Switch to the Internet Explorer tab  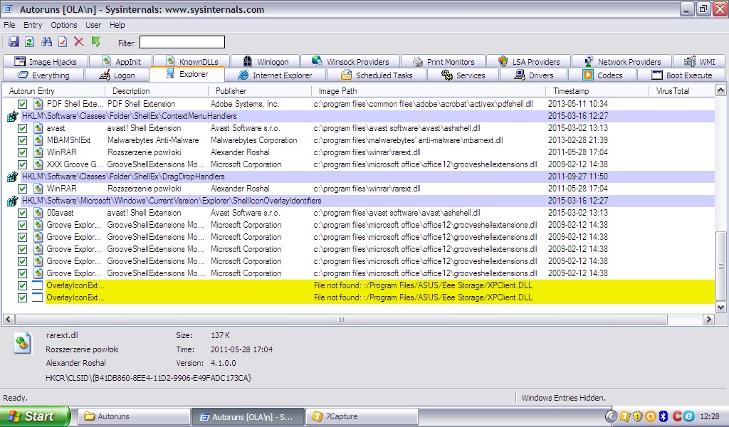point(276,75)
